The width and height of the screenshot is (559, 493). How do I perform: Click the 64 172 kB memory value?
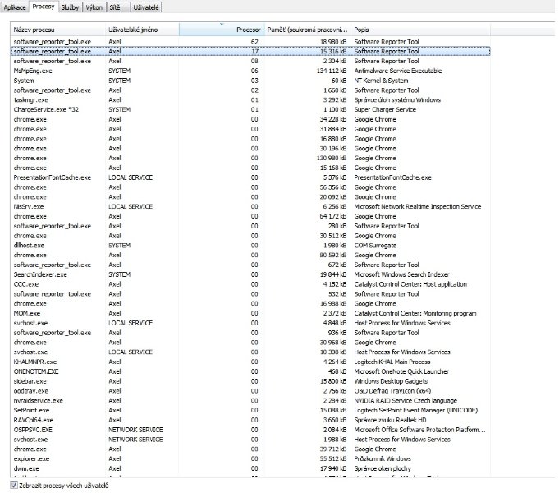pyautogui.click(x=333, y=216)
